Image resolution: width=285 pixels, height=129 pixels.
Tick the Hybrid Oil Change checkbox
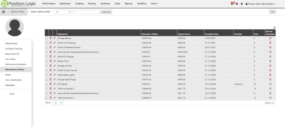pyautogui.click(x=47, y=57)
